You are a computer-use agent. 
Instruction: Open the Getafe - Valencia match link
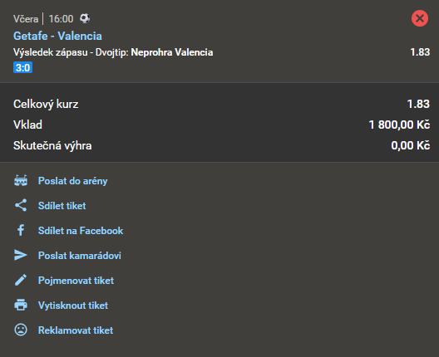click(57, 36)
